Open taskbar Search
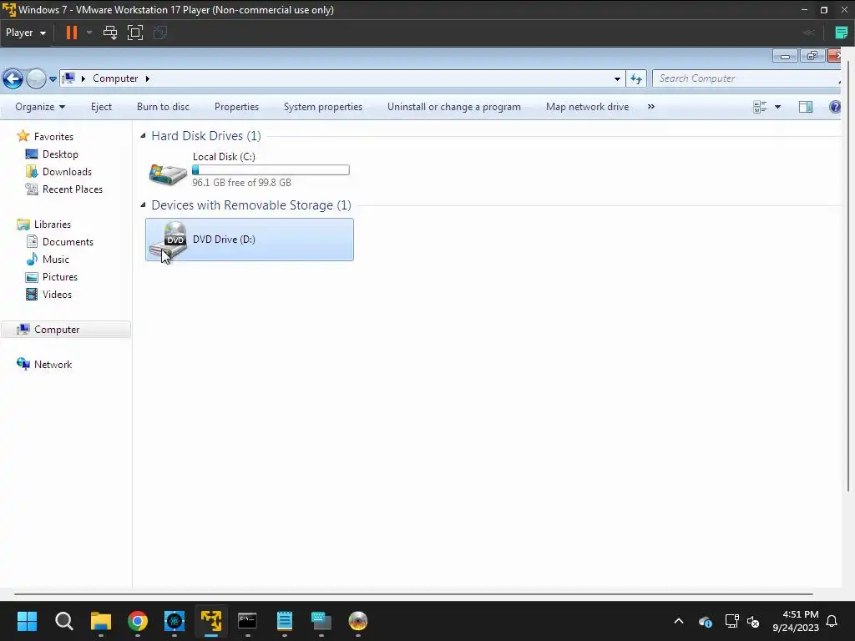Image resolution: width=855 pixels, height=641 pixels. pyautogui.click(x=63, y=621)
